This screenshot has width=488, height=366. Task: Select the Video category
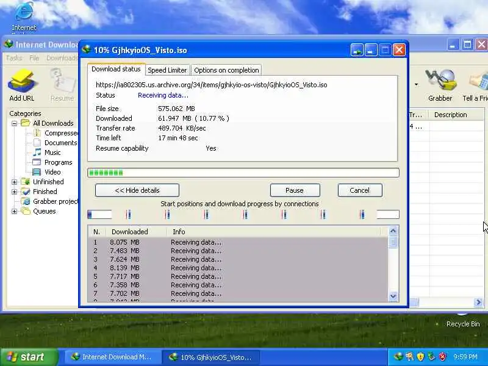coord(47,172)
